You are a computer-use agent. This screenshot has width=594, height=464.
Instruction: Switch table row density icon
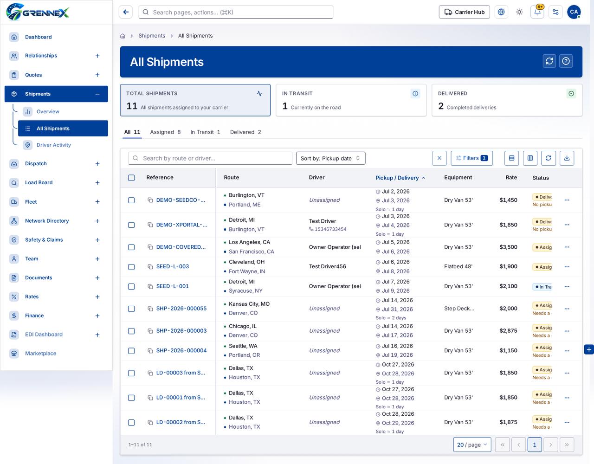click(x=511, y=158)
